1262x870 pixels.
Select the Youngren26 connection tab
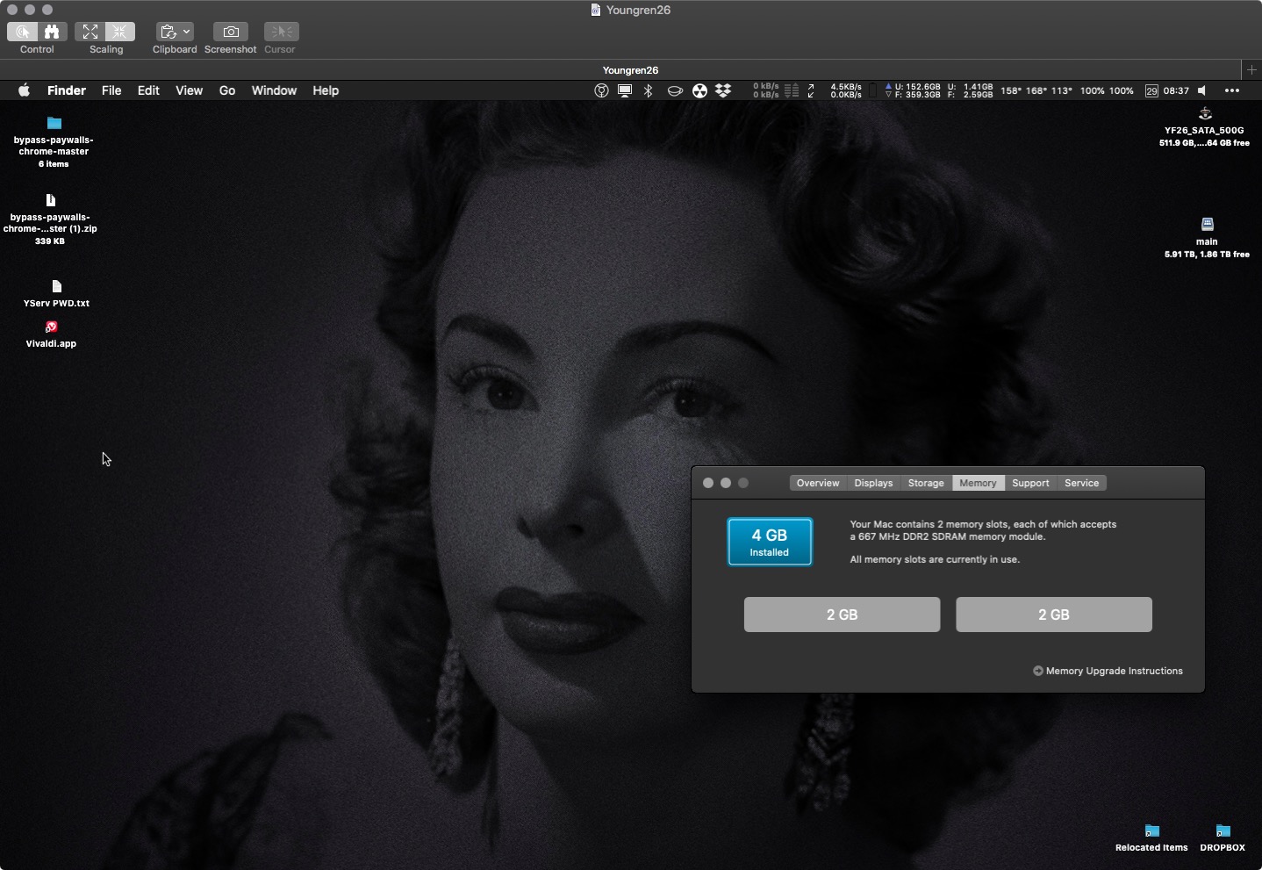point(630,70)
